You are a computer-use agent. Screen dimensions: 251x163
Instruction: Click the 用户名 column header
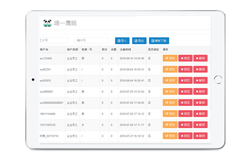44,49
